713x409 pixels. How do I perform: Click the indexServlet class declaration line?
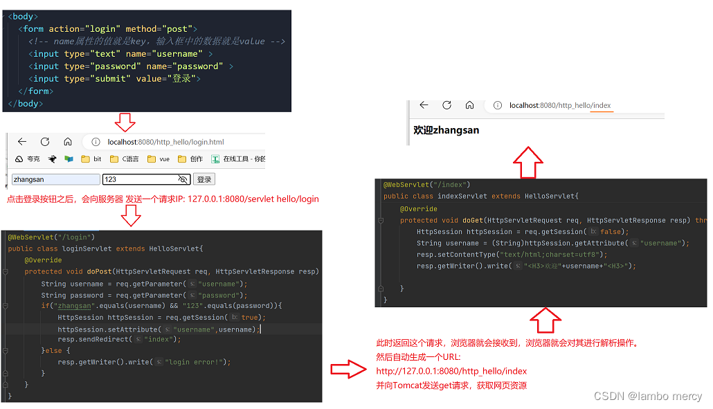point(481,197)
